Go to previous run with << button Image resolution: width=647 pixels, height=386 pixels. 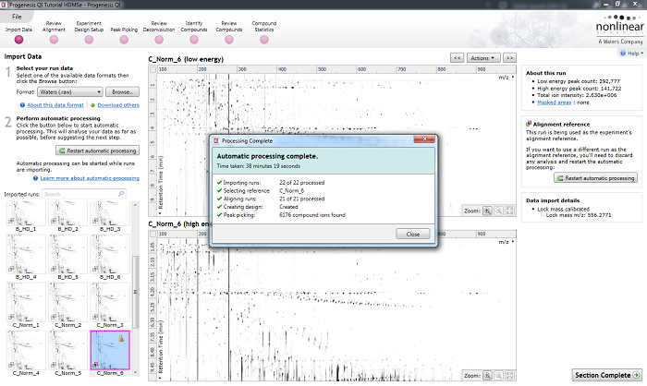click(x=457, y=58)
